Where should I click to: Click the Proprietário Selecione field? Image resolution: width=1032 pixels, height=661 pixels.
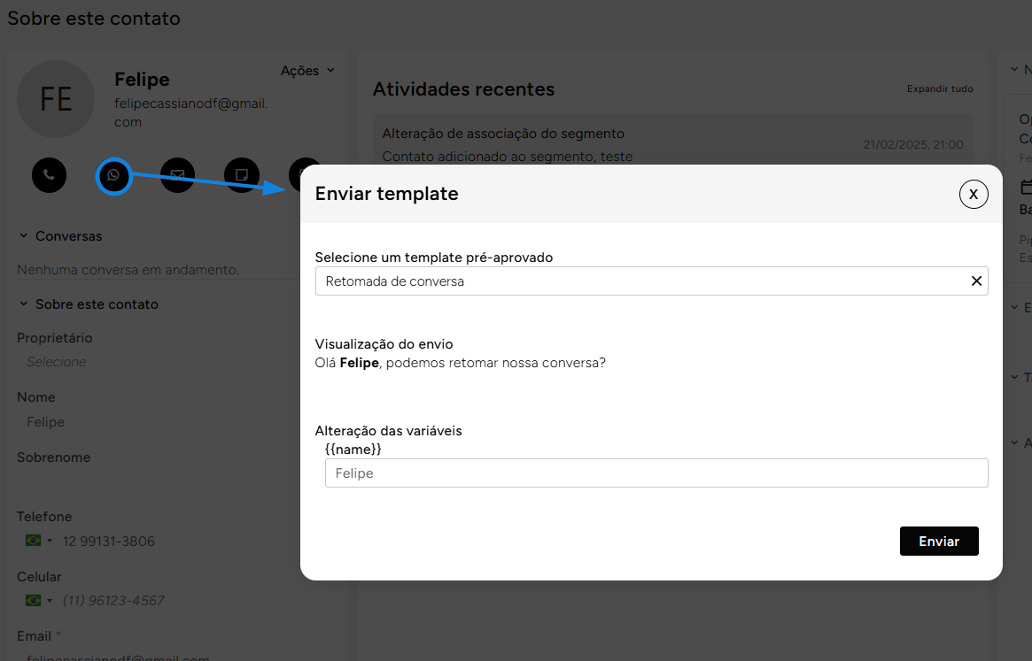click(57, 362)
